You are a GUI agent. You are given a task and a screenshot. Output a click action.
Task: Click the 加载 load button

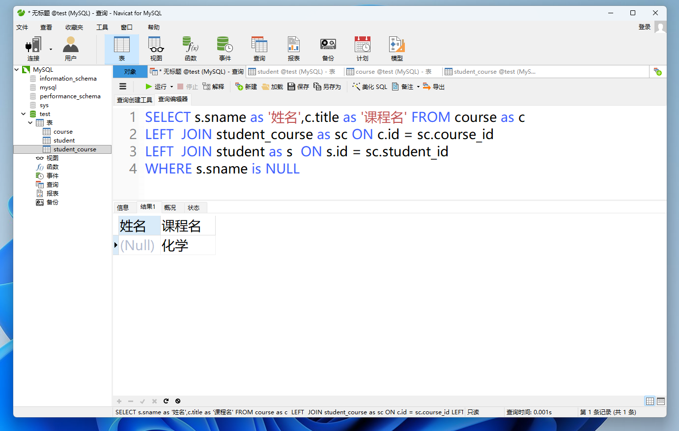coord(272,86)
